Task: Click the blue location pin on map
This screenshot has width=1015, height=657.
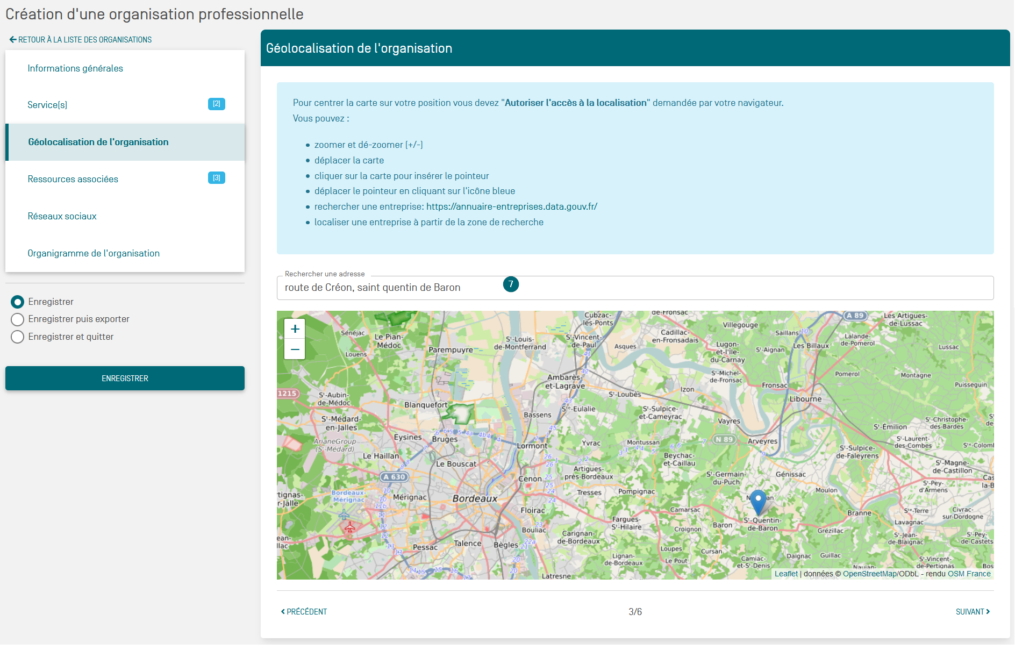Action: coord(758,501)
